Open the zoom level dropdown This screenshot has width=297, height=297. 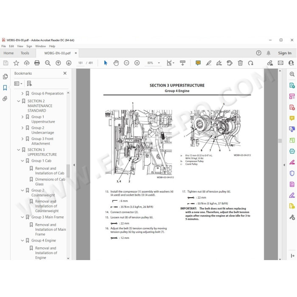(x=159, y=63)
